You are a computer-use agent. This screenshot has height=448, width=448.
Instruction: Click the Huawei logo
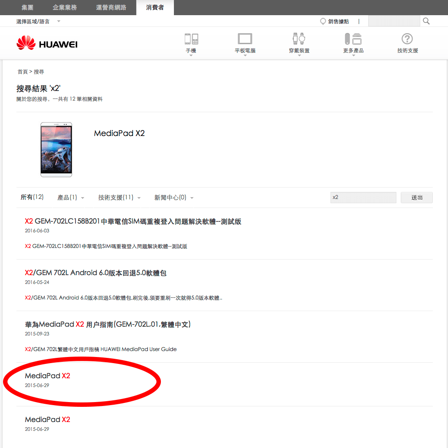[x=47, y=43]
